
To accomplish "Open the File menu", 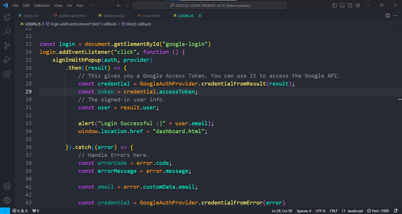I will pyautogui.click(x=15, y=5).
